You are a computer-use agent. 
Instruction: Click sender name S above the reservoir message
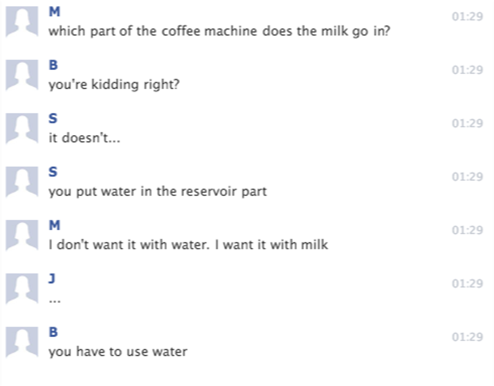[x=53, y=172]
